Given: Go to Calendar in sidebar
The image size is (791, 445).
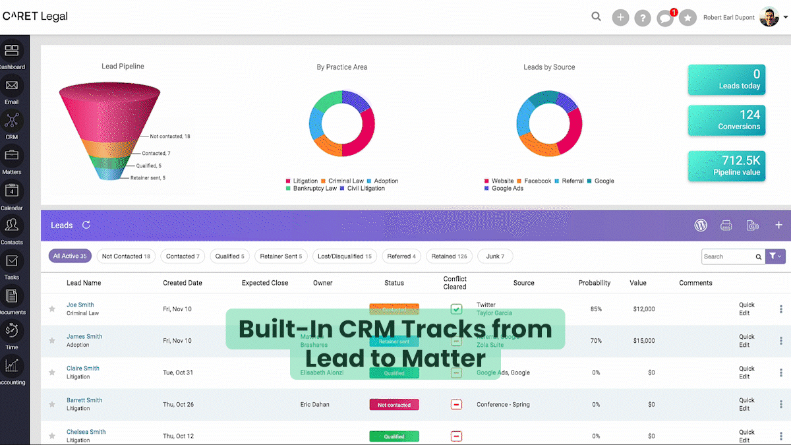Looking at the screenshot, I should [x=12, y=191].
